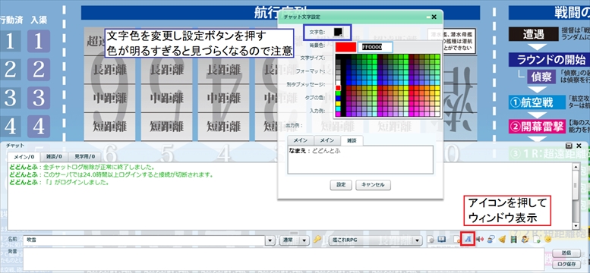
Task: Click the green film strip icon
Action: click(x=513, y=239)
